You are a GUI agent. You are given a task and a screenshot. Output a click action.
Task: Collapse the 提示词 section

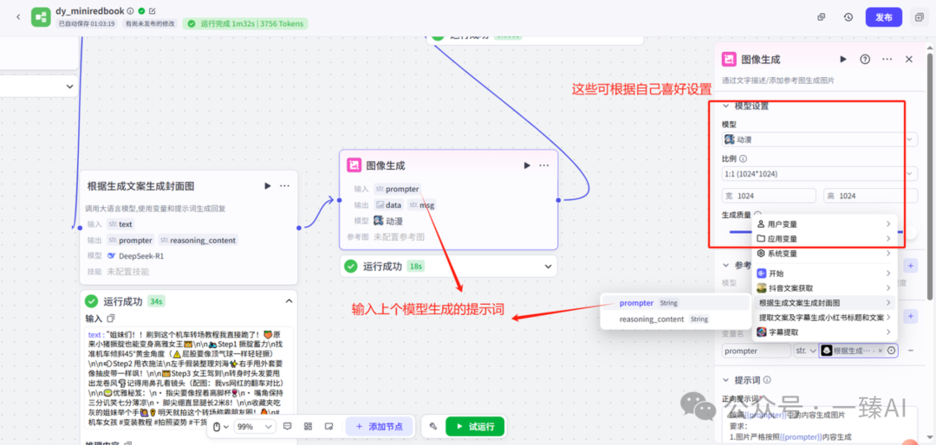[x=726, y=380]
